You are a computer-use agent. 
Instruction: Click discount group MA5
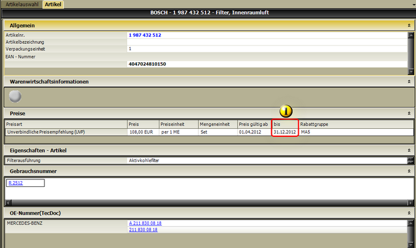click(305, 132)
